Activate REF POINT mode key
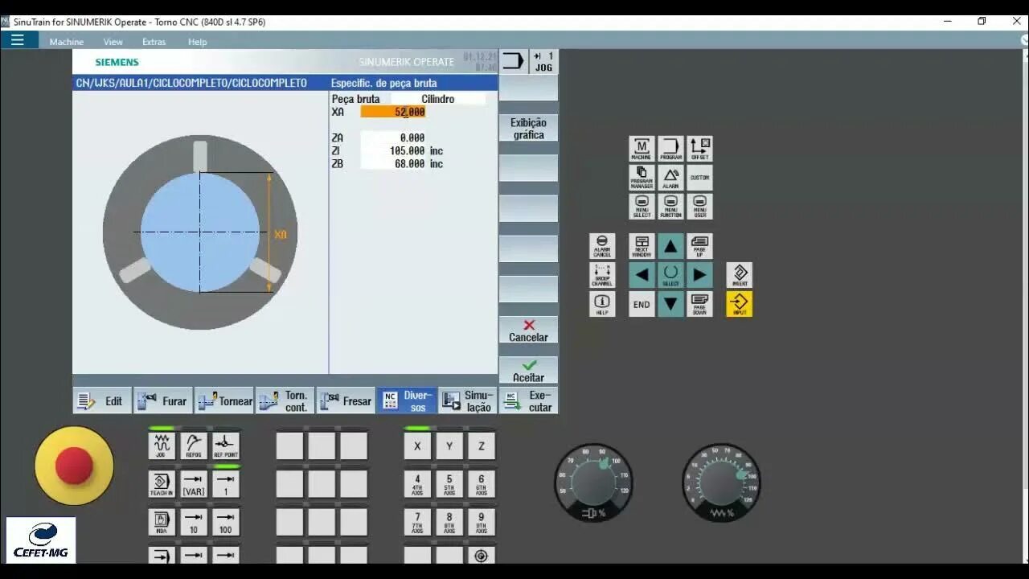1029x579 pixels. pyautogui.click(x=226, y=446)
